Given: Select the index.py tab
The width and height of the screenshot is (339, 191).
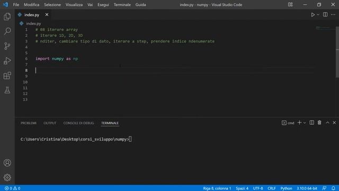Looking at the screenshot, I should point(32,15).
